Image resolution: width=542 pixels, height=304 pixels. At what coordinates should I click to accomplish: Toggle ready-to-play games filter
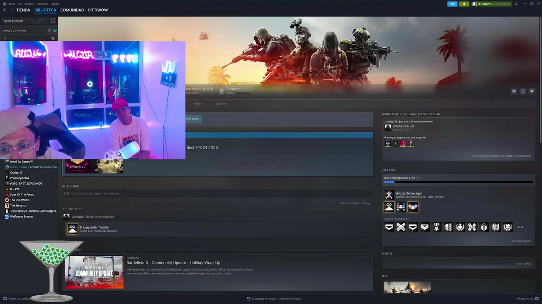pos(55,30)
